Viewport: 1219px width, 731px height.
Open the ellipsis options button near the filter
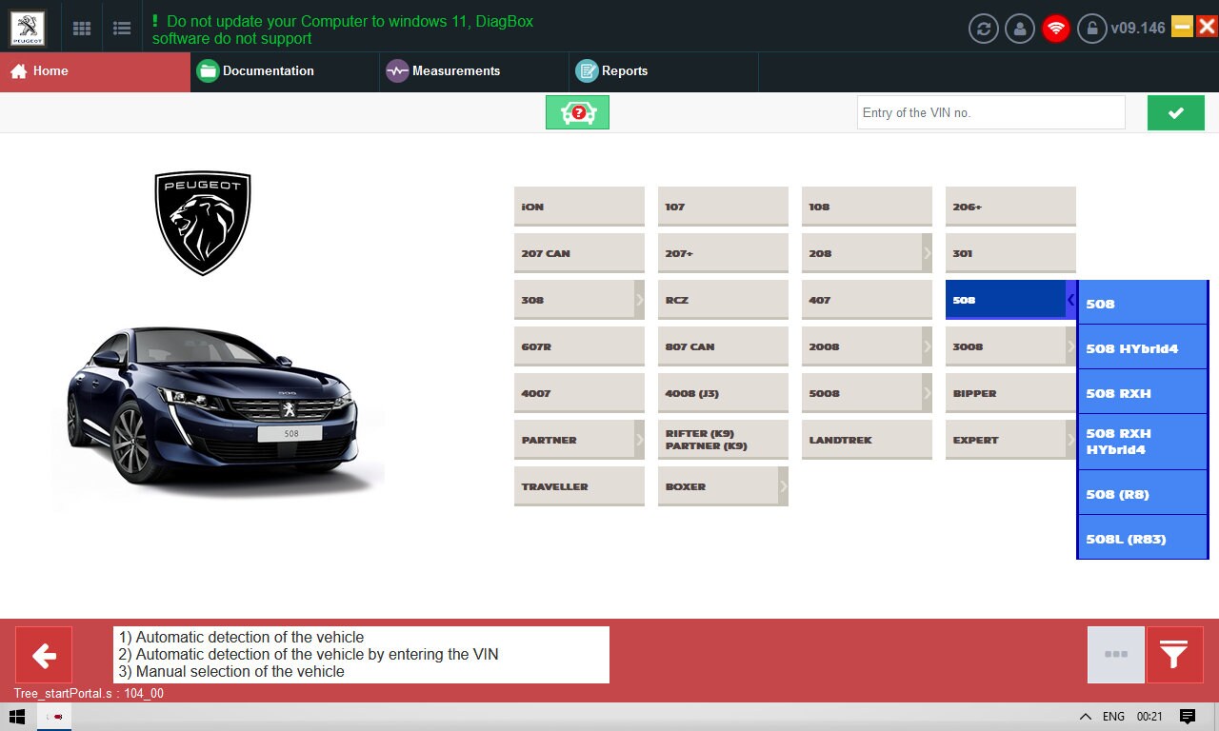click(1115, 656)
